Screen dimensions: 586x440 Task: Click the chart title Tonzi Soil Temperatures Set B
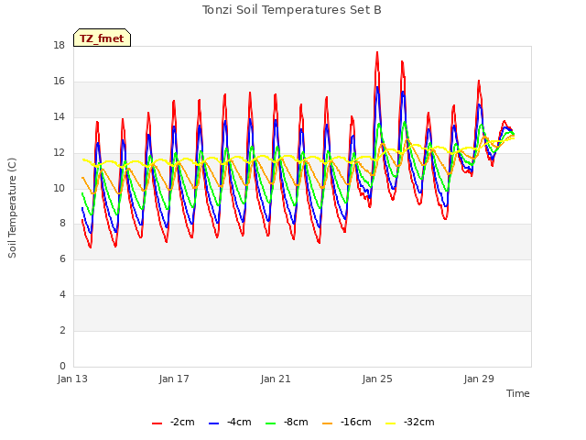[x=292, y=10]
